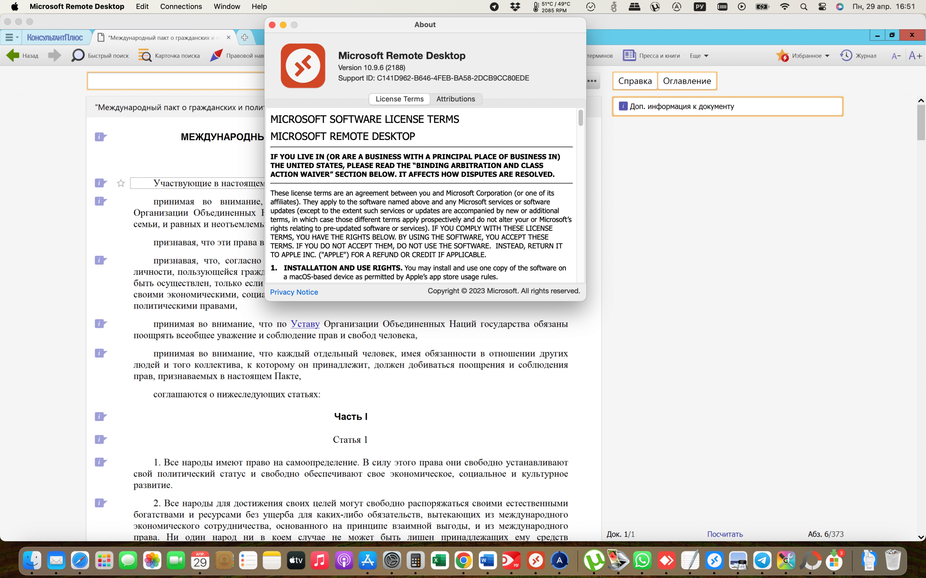Image resolution: width=926 pixels, height=578 pixels.
Task: Open Быстрый поиск quick search
Action: (100, 55)
